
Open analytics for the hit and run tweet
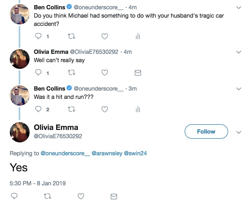point(138,109)
